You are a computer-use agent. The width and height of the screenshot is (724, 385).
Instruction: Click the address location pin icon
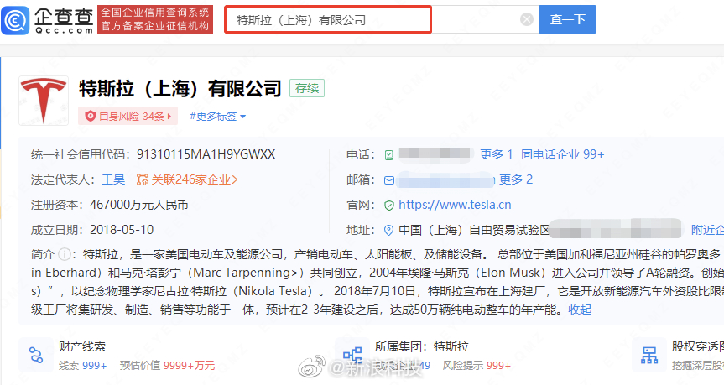coord(388,230)
